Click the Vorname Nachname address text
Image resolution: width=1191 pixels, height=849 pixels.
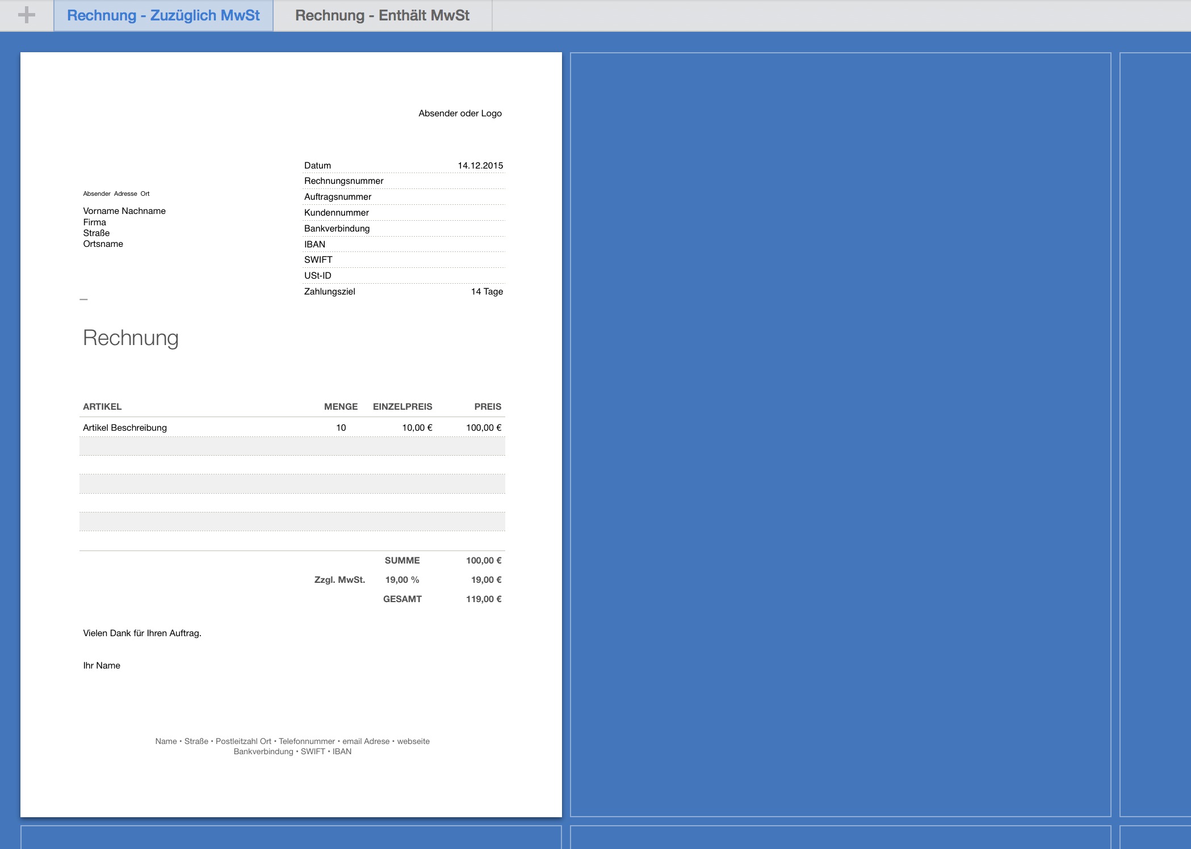(x=124, y=211)
